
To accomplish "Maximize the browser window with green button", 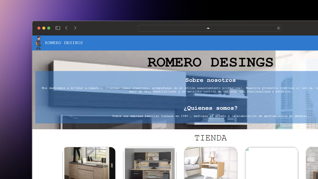I will point(49,28).
